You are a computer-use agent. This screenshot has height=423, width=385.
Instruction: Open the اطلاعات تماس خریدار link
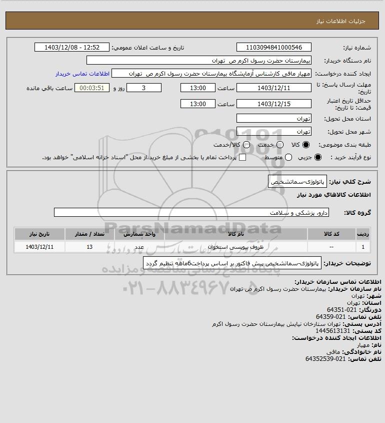pos(82,74)
